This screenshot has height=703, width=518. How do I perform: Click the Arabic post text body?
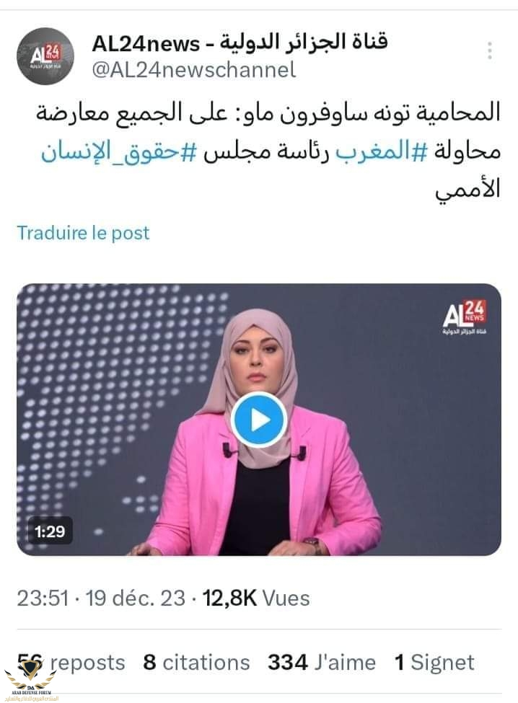(268, 151)
